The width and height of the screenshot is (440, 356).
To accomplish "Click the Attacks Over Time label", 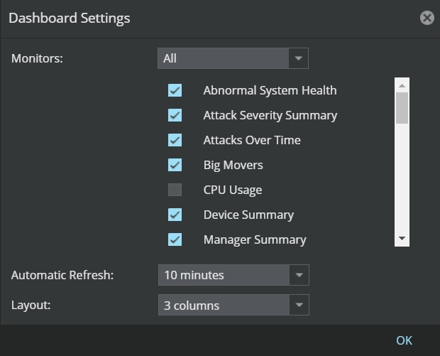I will (252, 140).
